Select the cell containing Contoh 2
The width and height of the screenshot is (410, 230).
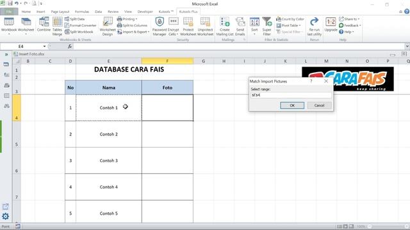coord(109,134)
